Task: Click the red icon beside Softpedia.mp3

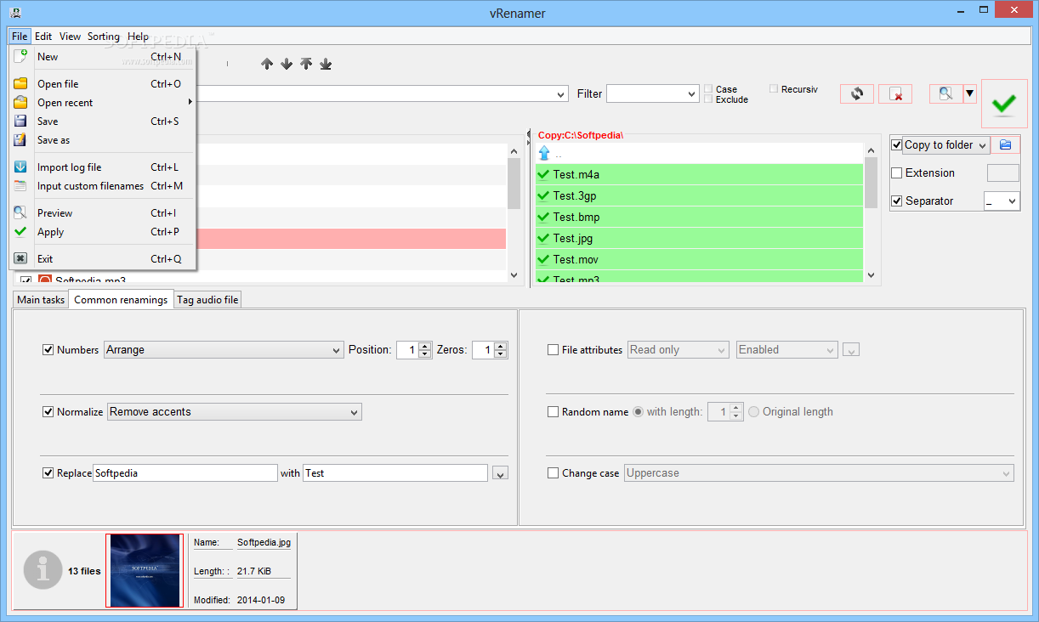Action: (x=45, y=279)
